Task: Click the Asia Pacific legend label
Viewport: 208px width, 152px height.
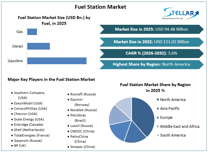Action: (170, 109)
